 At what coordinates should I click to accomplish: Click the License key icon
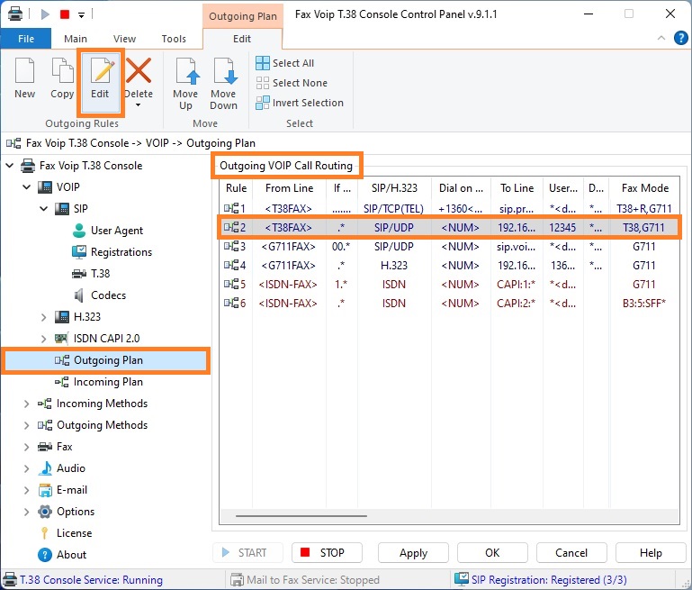(45, 533)
